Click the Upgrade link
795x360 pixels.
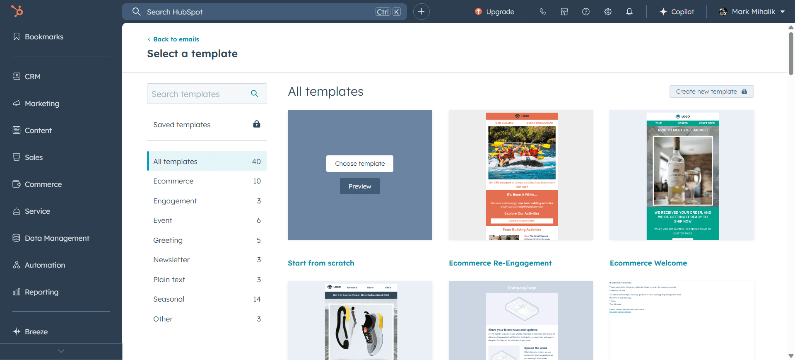click(x=500, y=12)
